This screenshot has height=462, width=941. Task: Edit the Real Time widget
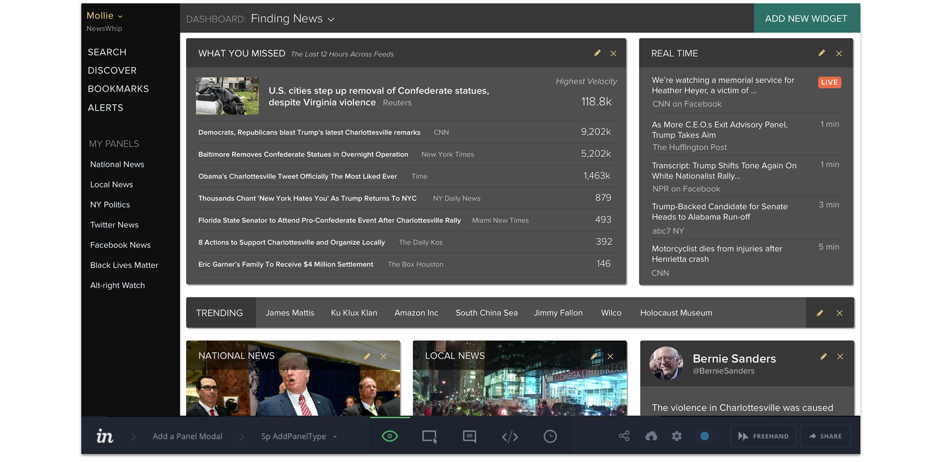tap(821, 53)
